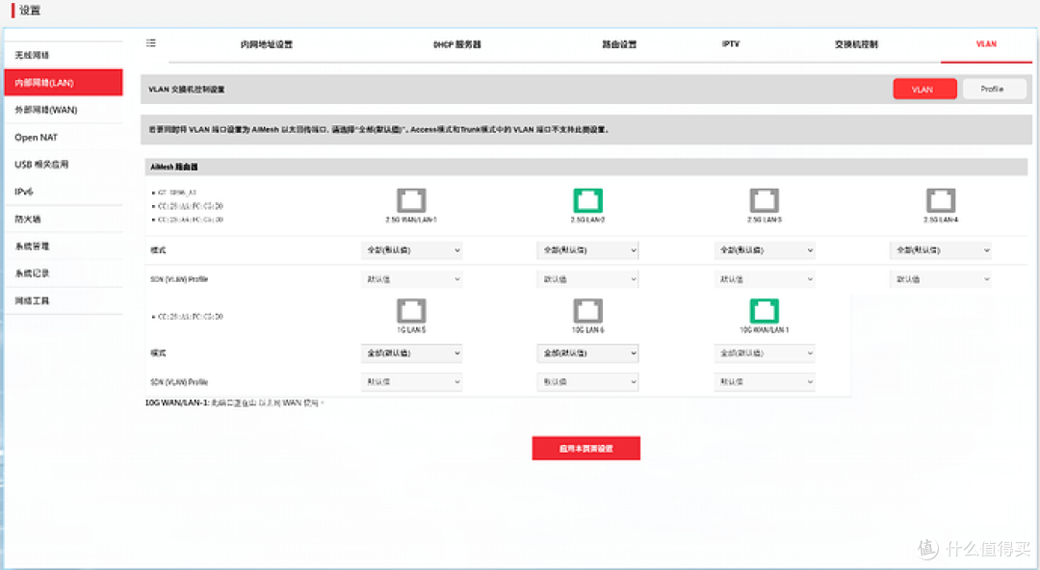The width and height of the screenshot is (1040, 570).
Task: Click the red 应用本页面设置 apply button
Action: [x=586, y=448]
